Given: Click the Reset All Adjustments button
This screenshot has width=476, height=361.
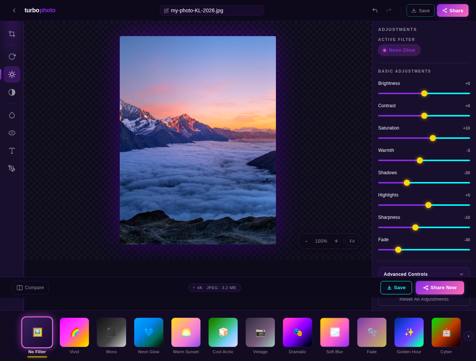Looking at the screenshot, I should coord(424,299).
